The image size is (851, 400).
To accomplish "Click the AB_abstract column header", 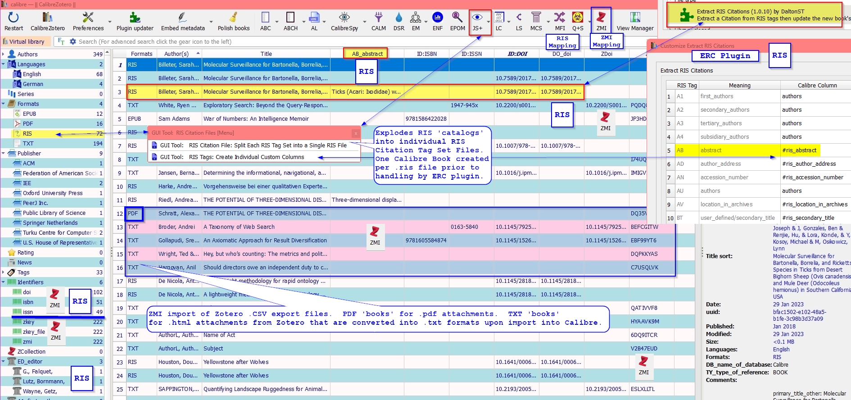I will pyautogui.click(x=367, y=54).
